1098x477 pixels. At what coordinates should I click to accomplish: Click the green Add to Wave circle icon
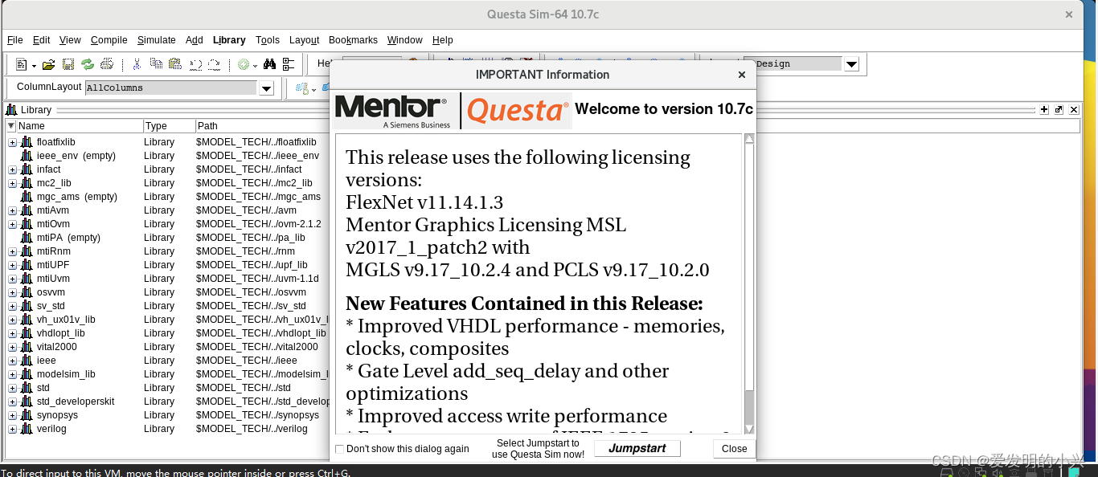tap(244, 64)
